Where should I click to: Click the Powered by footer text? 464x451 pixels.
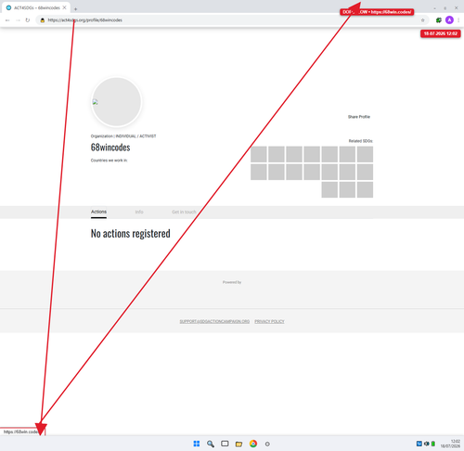[232, 282]
